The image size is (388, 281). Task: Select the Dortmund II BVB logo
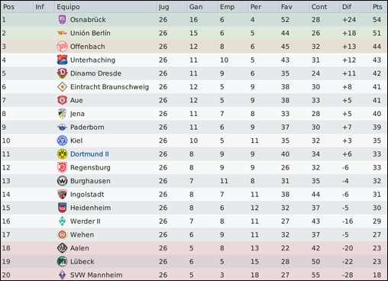[x=62, y=154]
